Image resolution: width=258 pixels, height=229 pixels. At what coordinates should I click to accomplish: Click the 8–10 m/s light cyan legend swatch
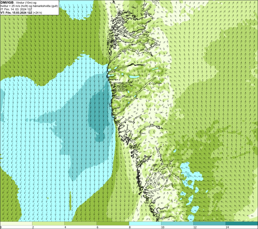tap(145, 224)
